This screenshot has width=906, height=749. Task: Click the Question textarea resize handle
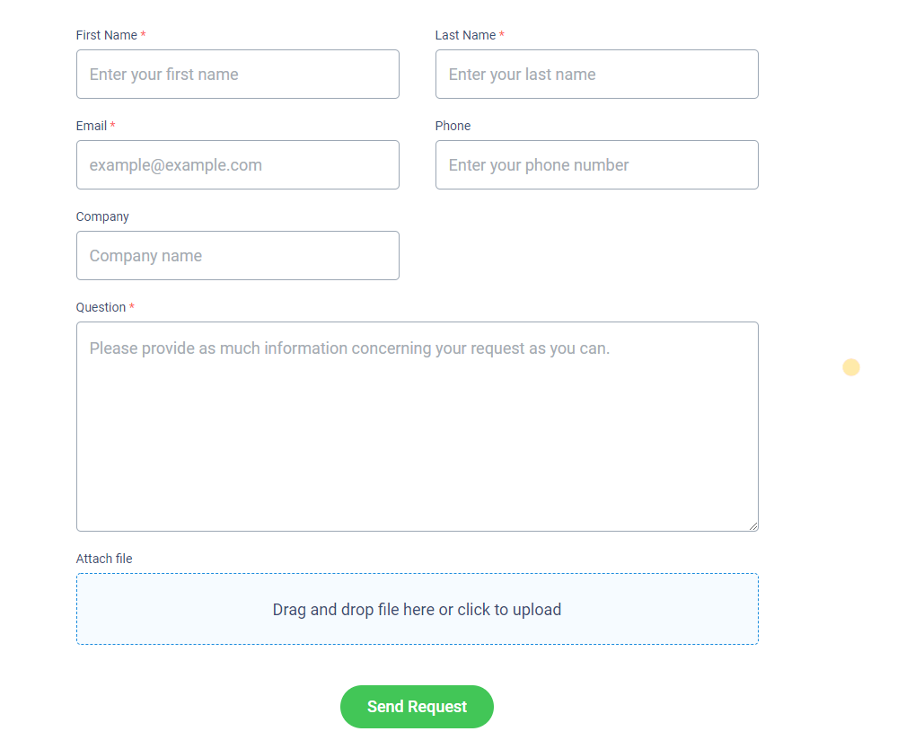point(753,526)
